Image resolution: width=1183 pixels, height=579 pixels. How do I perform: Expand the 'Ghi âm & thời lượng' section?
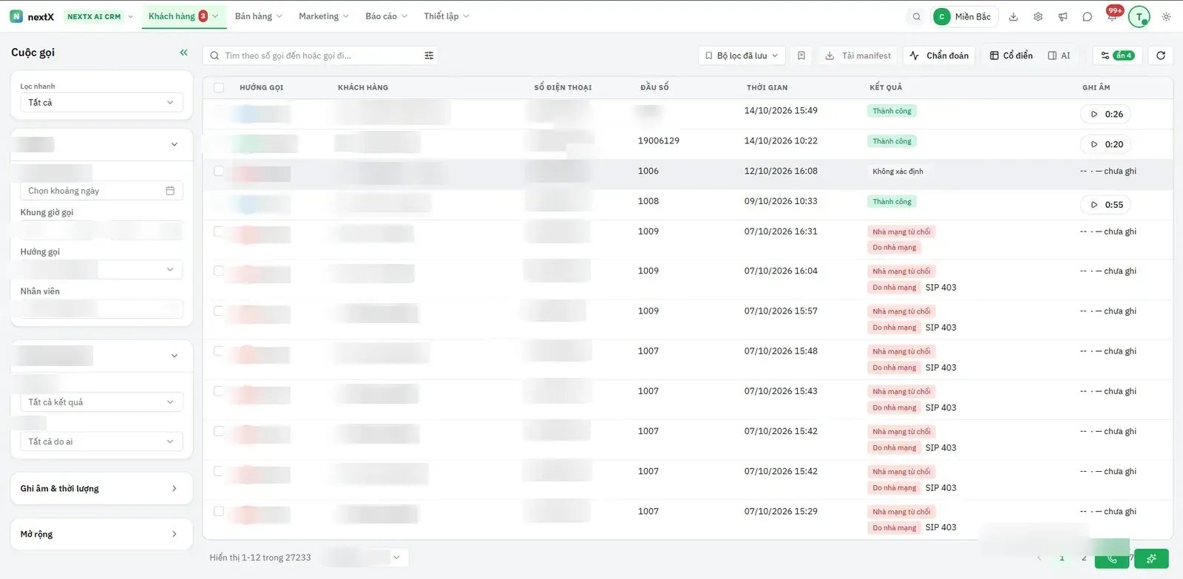(x=101, y=489)
